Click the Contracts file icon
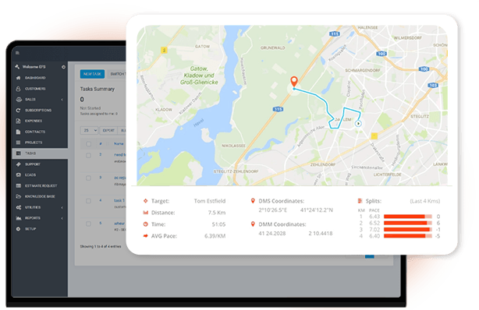The width and height of the screenshot is (479, 310). click(x=18, y=132)
